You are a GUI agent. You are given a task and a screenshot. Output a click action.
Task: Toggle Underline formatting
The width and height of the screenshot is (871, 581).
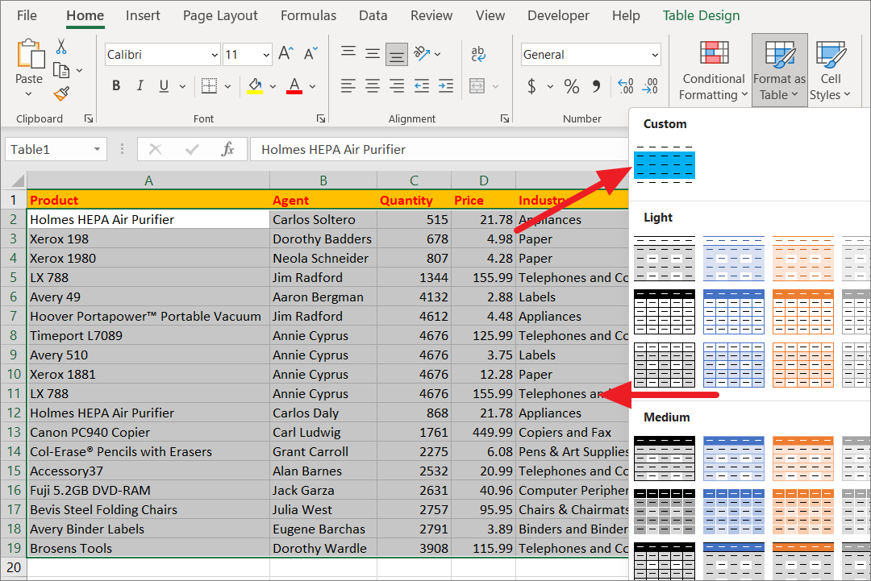click(164, 86)
